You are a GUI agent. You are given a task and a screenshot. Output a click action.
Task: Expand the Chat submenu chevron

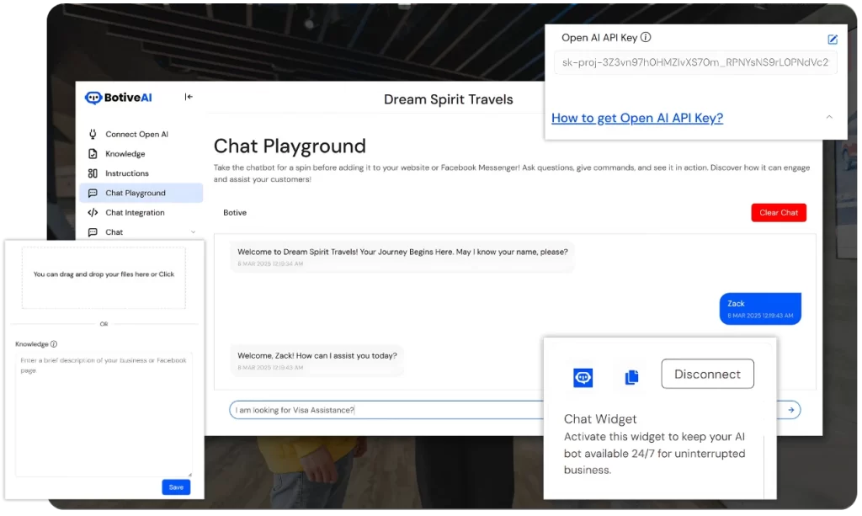pos(193,232)
